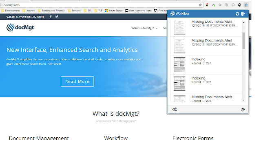The height and width of the screenshot is (163, 261).
Task: Open the second Missing Documents Alert thumbnail
Action: click(179, 46)
